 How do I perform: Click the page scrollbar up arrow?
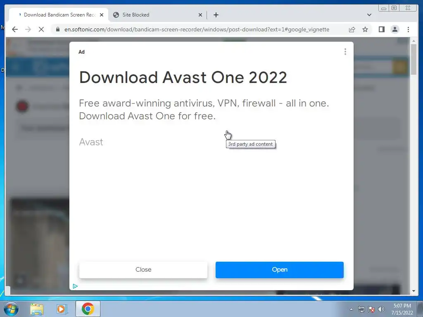(x=413, y=41)
